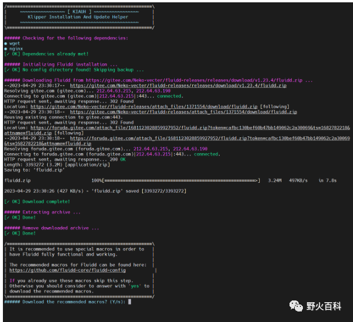353x322 pixels.
Task: Select the 'Download the recommended macros?' prompt text
Action: (65, 302)
